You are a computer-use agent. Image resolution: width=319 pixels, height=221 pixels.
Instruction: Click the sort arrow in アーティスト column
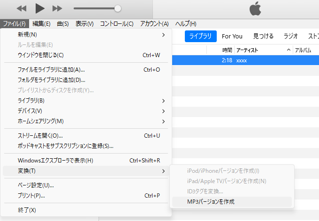coord(289,50)
